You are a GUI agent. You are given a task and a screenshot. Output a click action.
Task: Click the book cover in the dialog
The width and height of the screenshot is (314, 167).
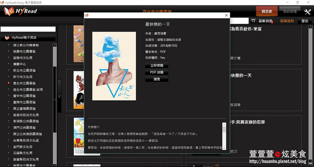[x=114, y=66]
